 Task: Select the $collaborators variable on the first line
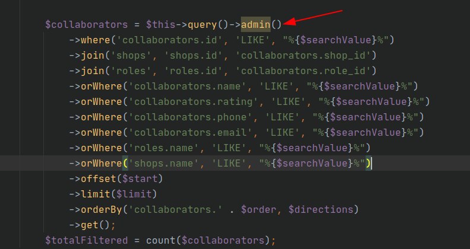87,24
